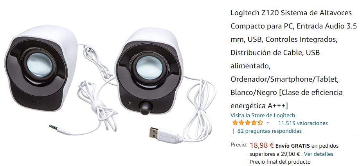The width and height of the screenshot is (360, 166).
Task: Open the 82 preguntas respondidas link
Action: click(x=269, y=131)
